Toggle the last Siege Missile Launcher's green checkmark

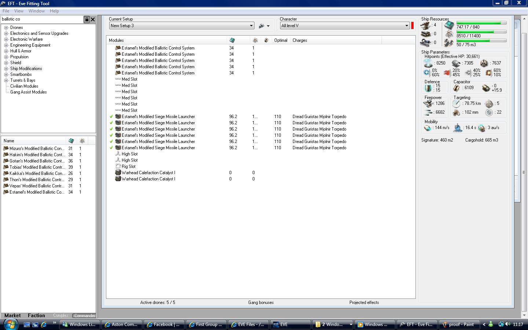coord(111,148)
